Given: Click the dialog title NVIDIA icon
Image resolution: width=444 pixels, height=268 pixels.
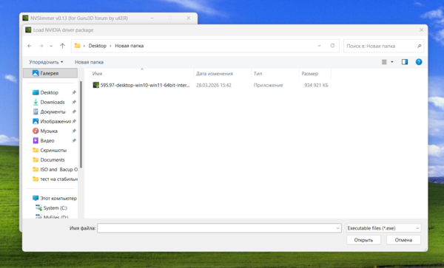Looking at the screenshot, I should pos(28,30).
